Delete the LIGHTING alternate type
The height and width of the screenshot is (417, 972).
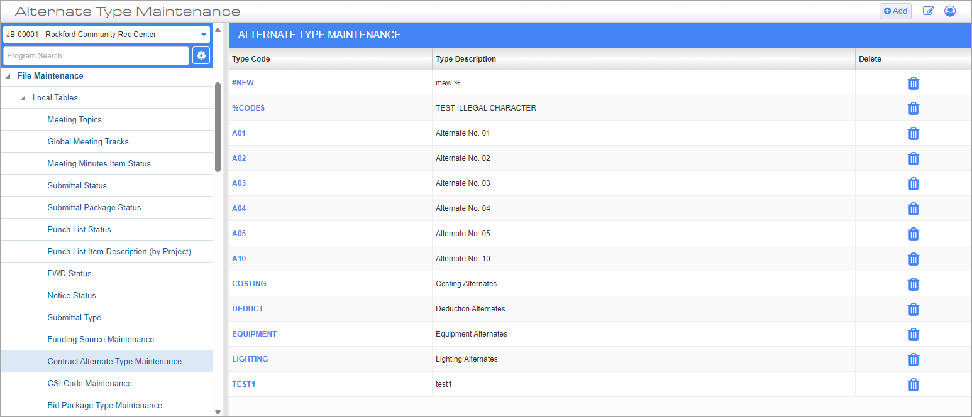point(914,359)
